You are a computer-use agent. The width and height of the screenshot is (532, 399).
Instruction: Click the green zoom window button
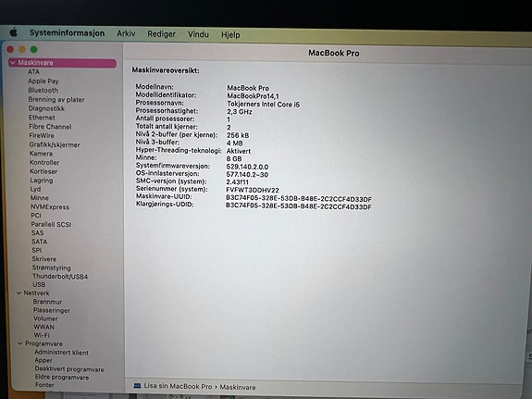(34, 50)
